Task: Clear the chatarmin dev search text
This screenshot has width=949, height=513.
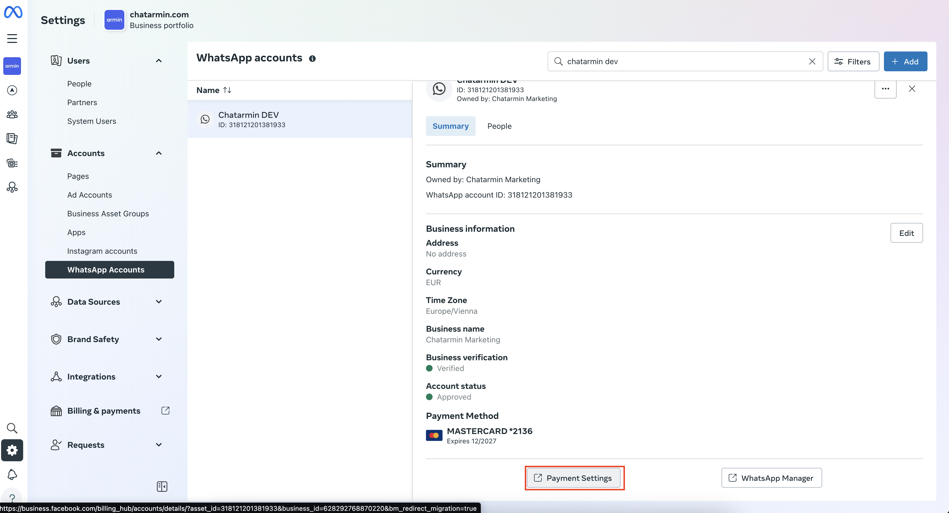Action: click(x=812, y=61)
